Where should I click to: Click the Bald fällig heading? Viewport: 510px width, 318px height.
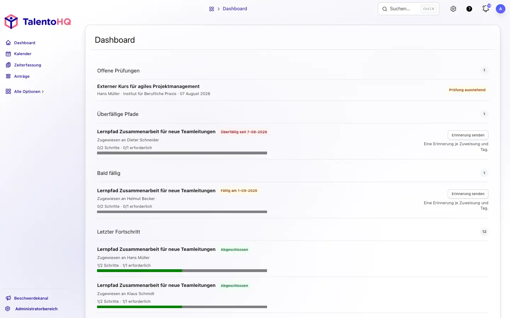coord(109,173)
